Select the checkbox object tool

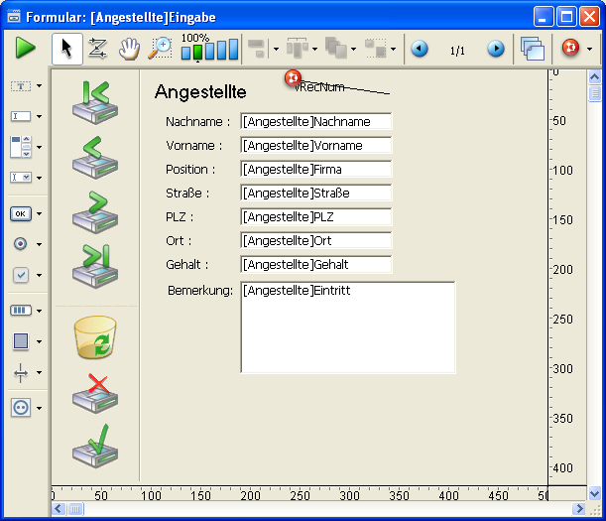(x=20, y=275)
